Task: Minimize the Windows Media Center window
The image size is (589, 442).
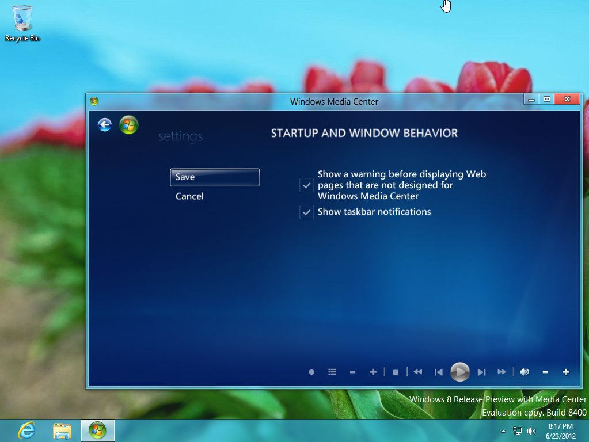Action: pos(531,99)
